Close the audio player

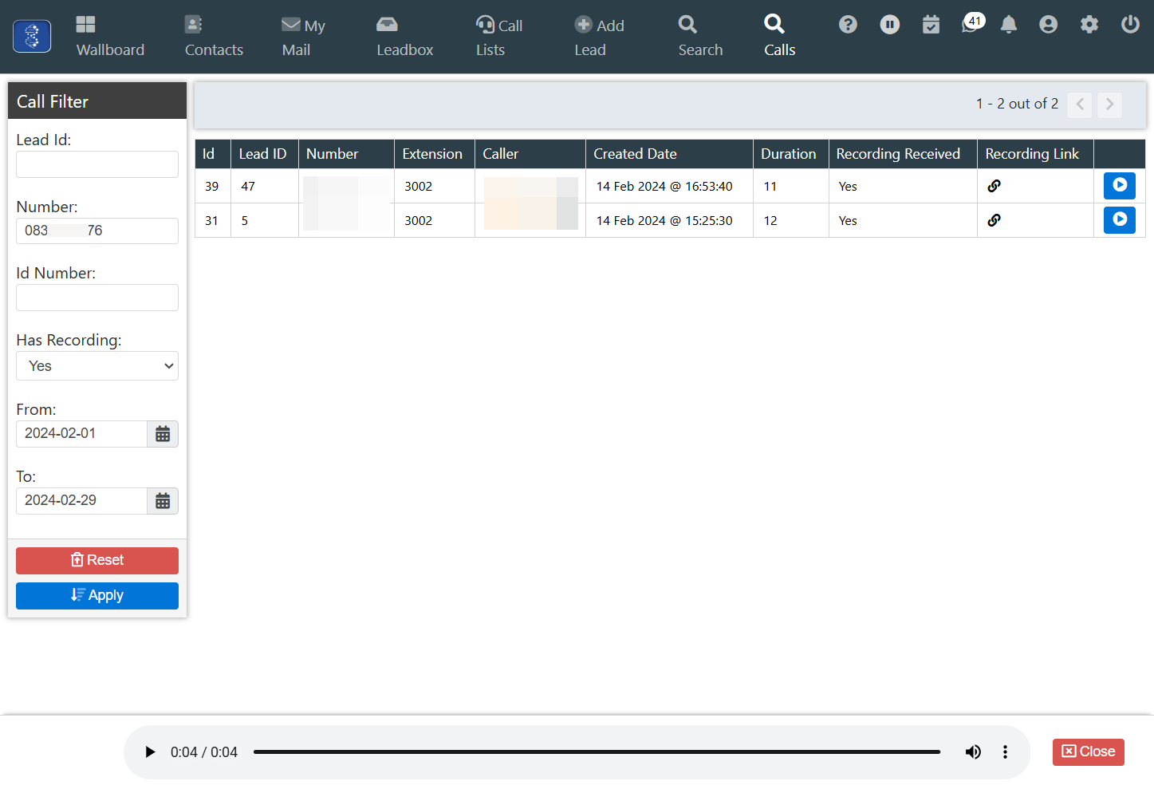point(1089,752)
